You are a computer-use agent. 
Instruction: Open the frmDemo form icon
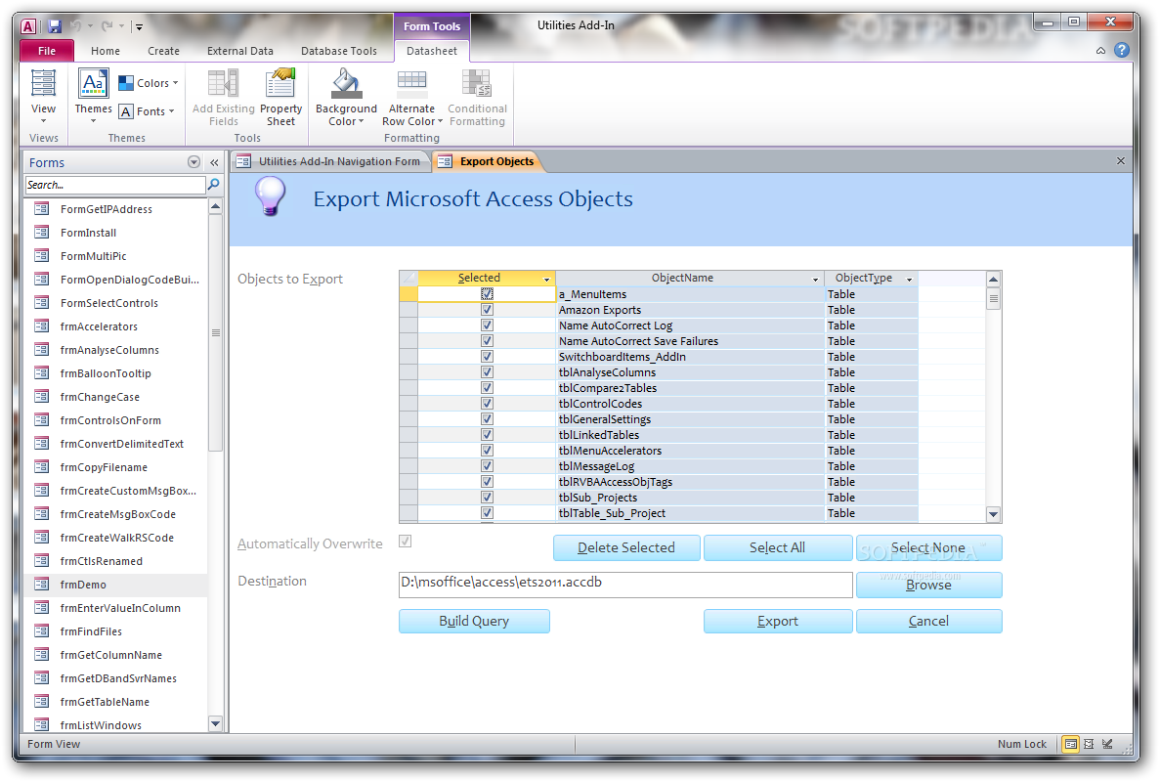pos(41,585)
